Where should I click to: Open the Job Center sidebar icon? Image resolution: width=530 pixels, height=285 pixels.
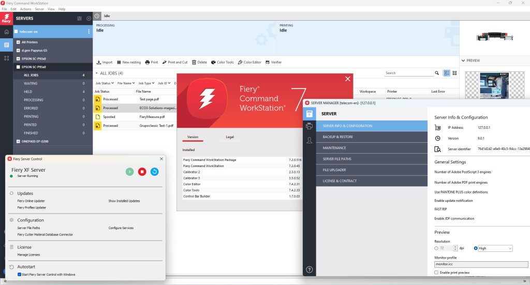click(x=6, y=45)
